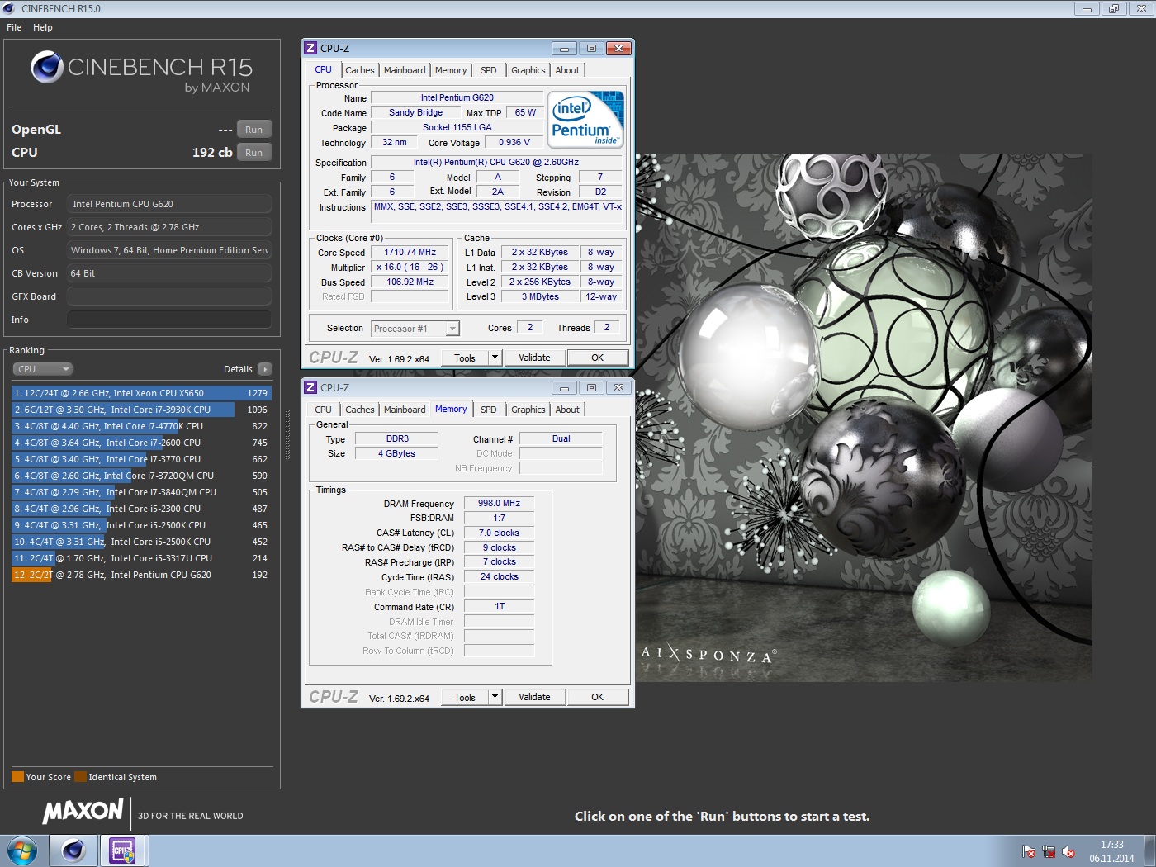
Task: Select ranking row Intel Core i7-3930K CPU
Action: tap(141, 410)
